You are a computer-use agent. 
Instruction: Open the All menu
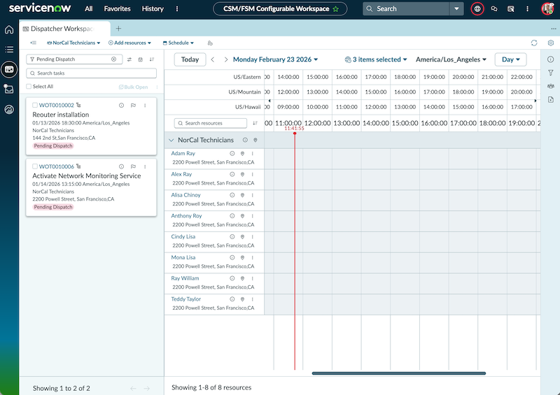[89, 9]
